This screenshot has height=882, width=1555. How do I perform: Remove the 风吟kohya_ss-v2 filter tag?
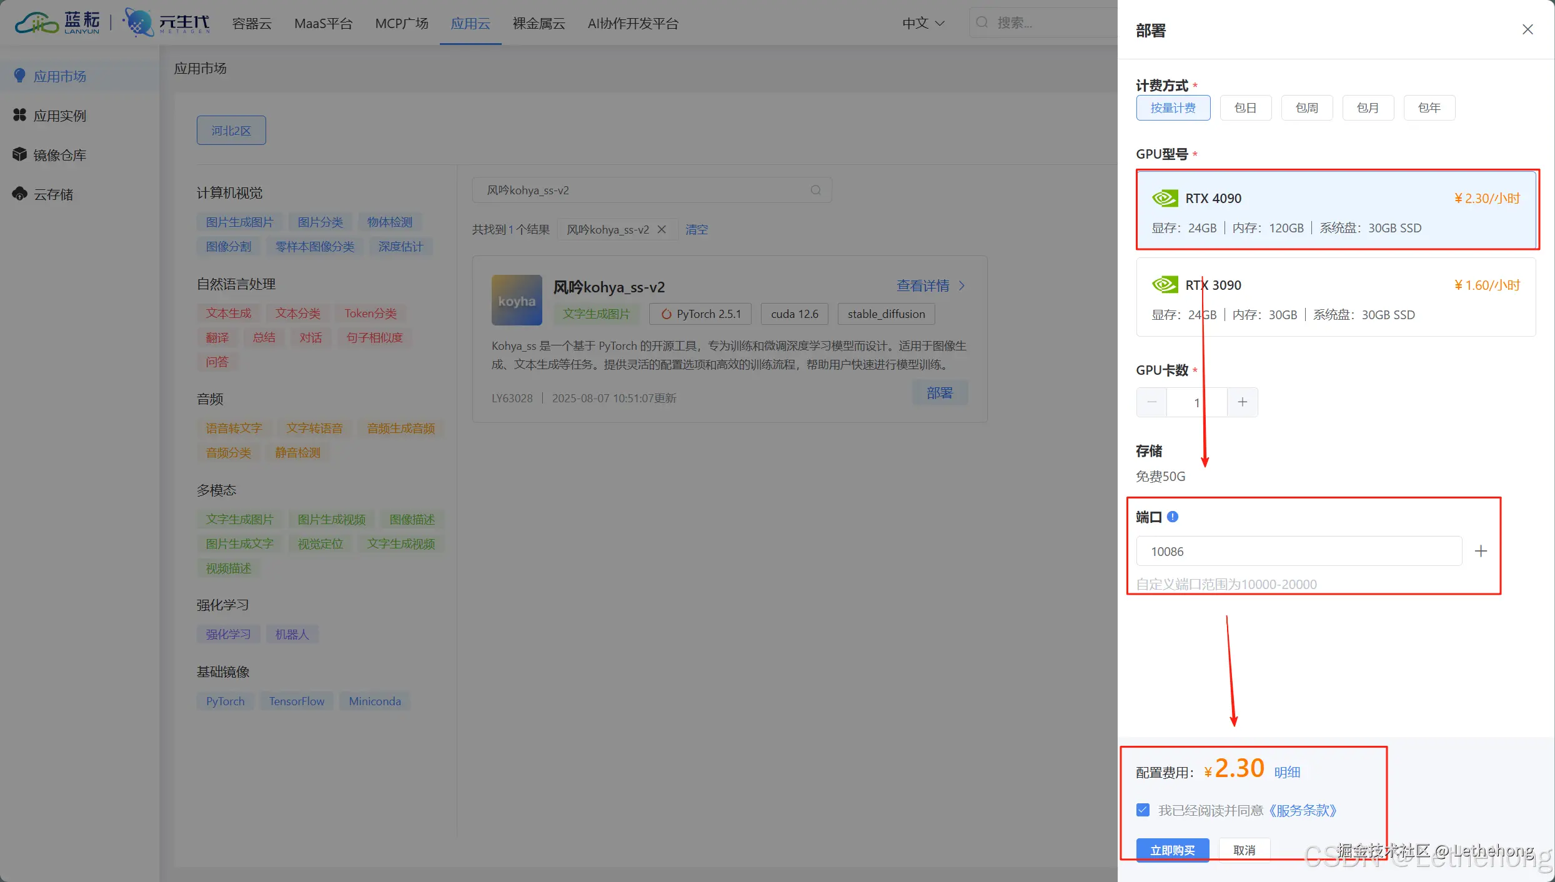click(x=662, y=229)
